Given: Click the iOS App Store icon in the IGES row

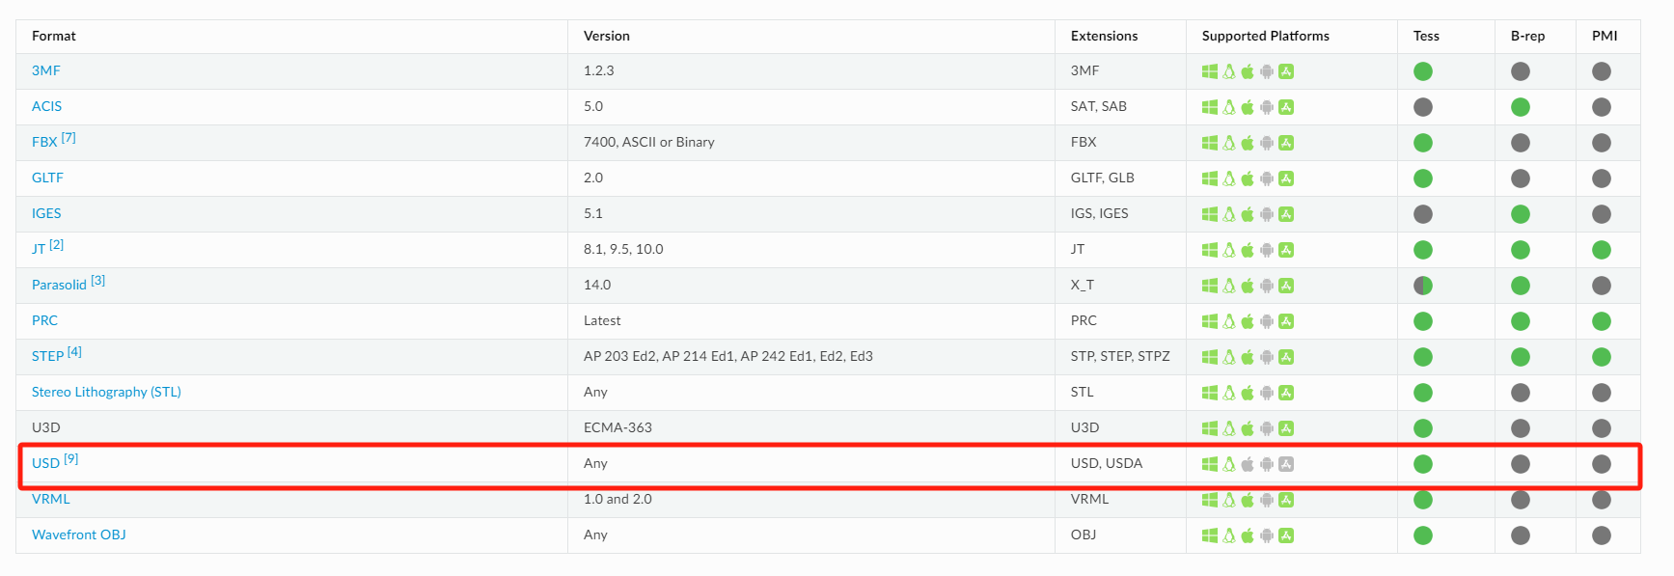Looking at the screenshot, I should pos(1286,214).
